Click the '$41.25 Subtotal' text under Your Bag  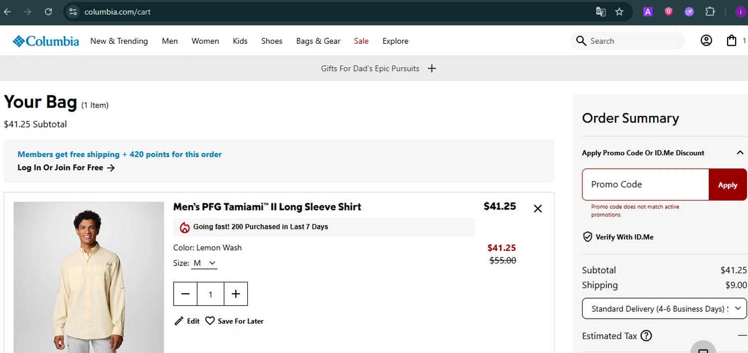[x=35, y=124]
